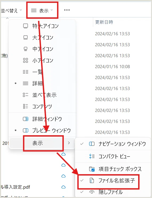
Task: Toggle 隠しファイル option
Action: coord(113,192)
